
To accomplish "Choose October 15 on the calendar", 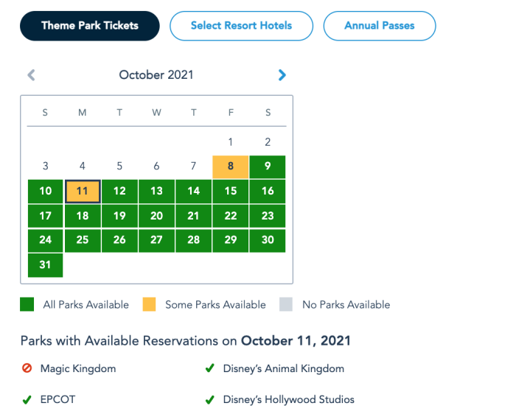I will click(231, 191).
